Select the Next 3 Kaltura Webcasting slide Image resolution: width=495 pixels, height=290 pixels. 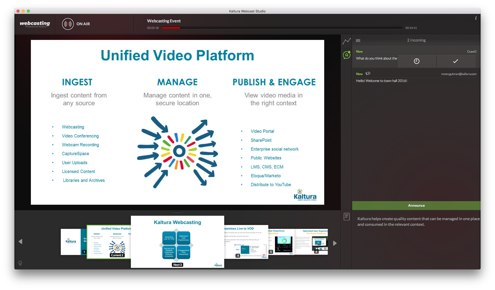177,242
